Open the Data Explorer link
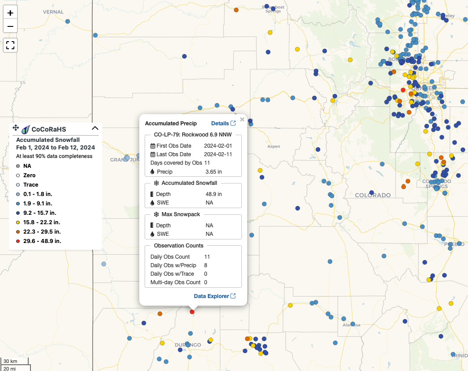Image resolution: width=468 pixels, height=371 pixels. tap(211, 296)
